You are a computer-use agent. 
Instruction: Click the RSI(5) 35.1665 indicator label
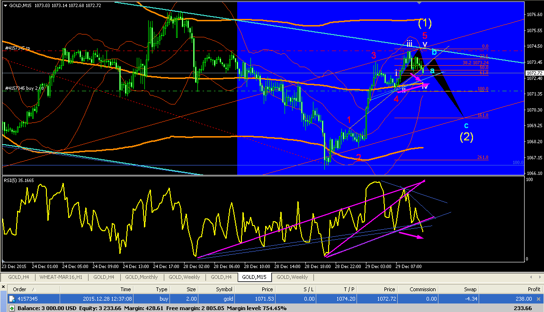click(19, 181)
